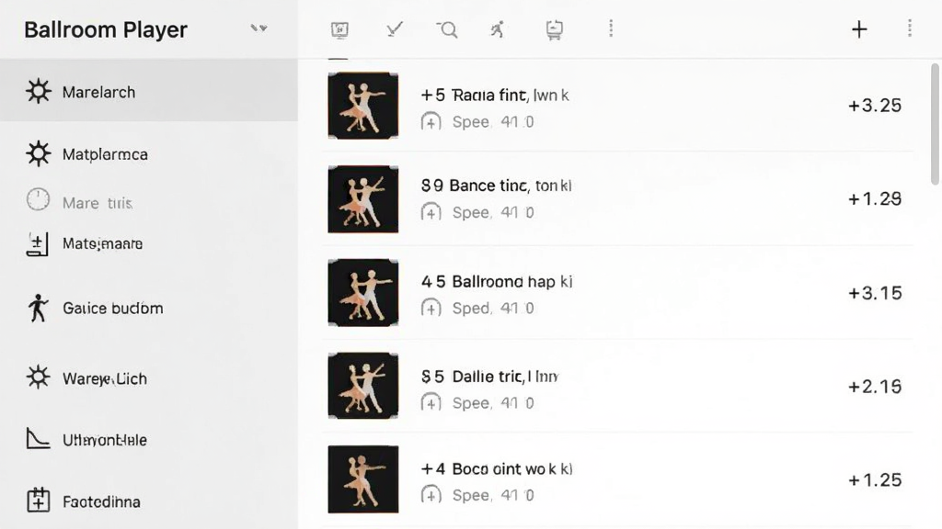Click the +2.15 value
Image resolution: width=942 pixels, height=529 pixels.
click(875, 387)
